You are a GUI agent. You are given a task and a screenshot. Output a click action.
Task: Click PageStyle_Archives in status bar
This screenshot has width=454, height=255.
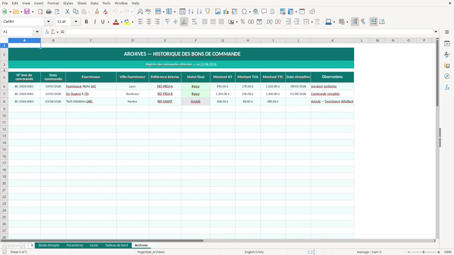point(151,252)
